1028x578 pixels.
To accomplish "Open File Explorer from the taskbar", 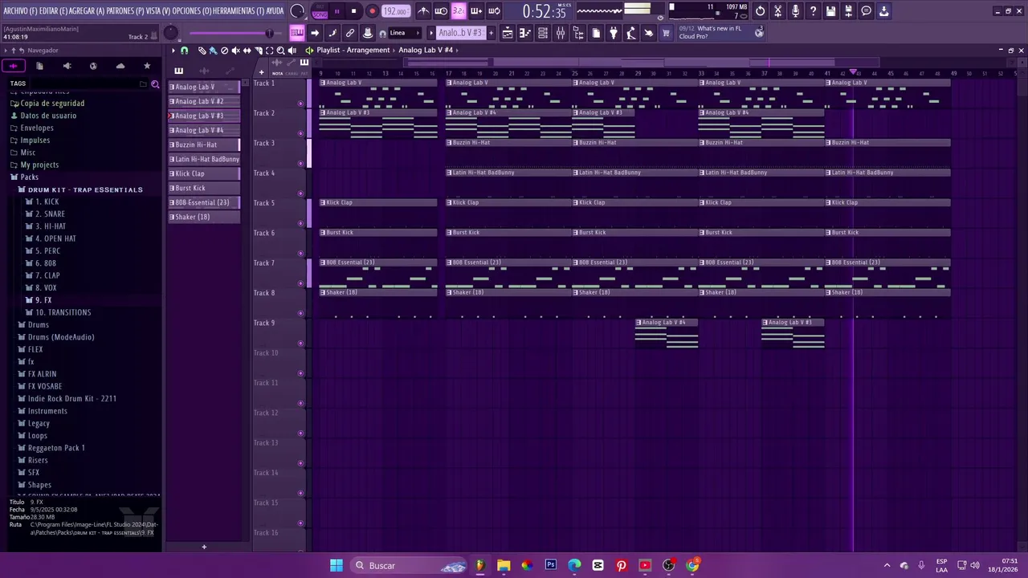I will tap(504, 565).
